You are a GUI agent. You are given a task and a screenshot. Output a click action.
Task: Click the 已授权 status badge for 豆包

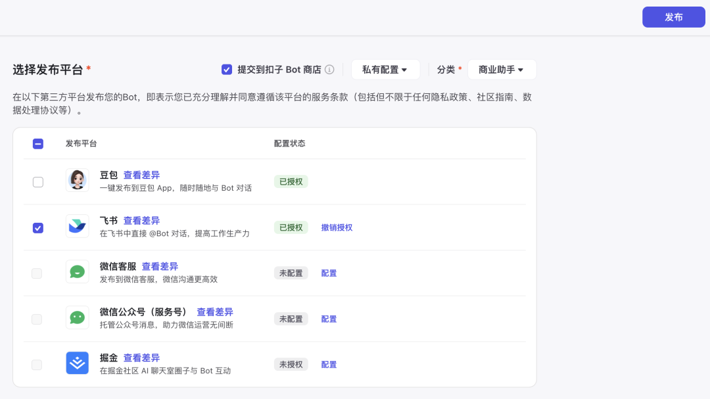pos(291,181)
